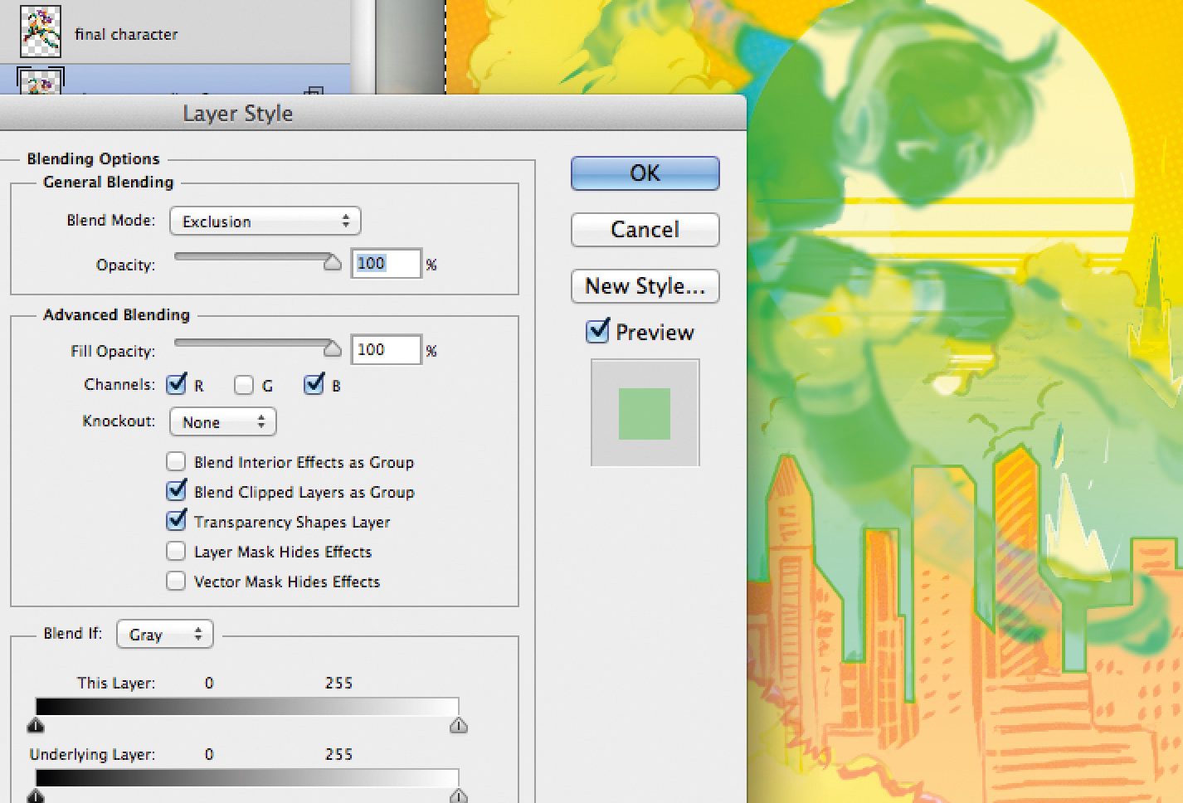Click the Opacity slider handle
The height and width of the screenshot is (803, 1183).
click(332, 263)
